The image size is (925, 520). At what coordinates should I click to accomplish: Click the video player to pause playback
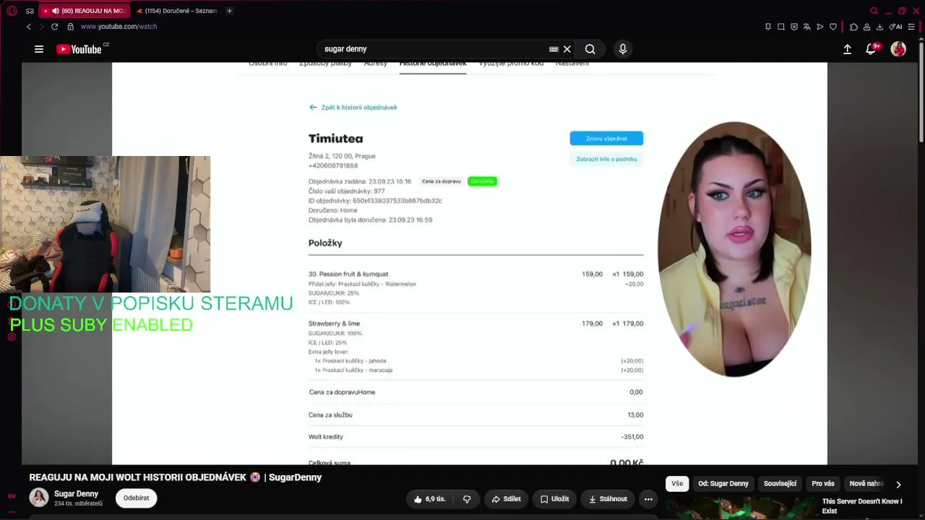point(470,264)
